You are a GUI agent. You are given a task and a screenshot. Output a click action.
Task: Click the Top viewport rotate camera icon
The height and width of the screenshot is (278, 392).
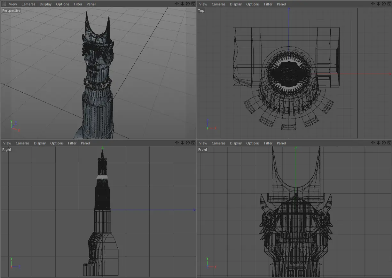[384, 4]
